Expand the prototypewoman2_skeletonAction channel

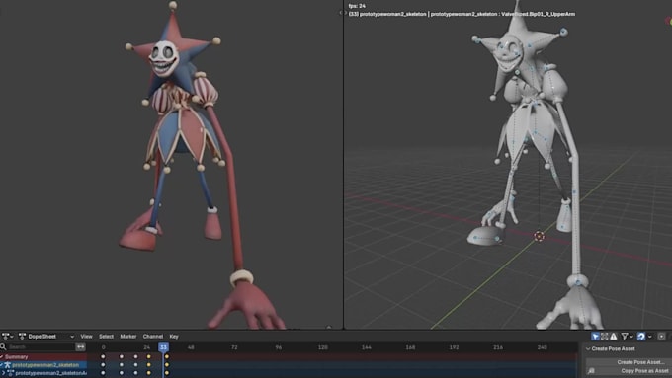[x=3, y=373]
